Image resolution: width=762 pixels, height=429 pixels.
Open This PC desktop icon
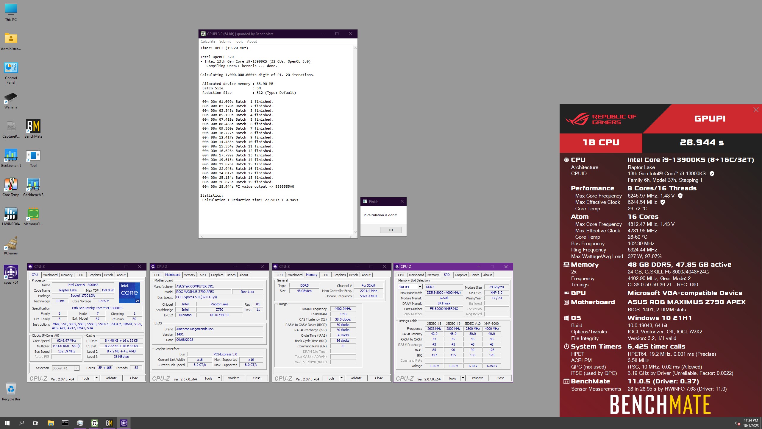[11, 13]
